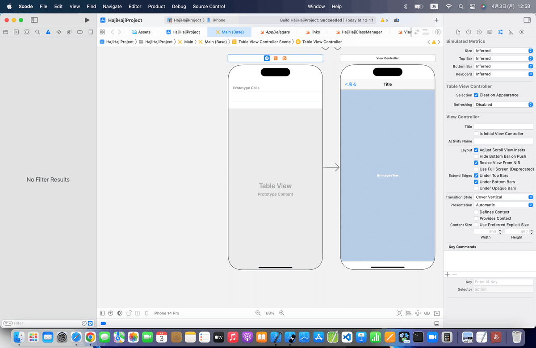The width and height of the screenshot is (536, 348).
Task: Uncheck Under Bottom Bars
Action: tap(476, 182)
